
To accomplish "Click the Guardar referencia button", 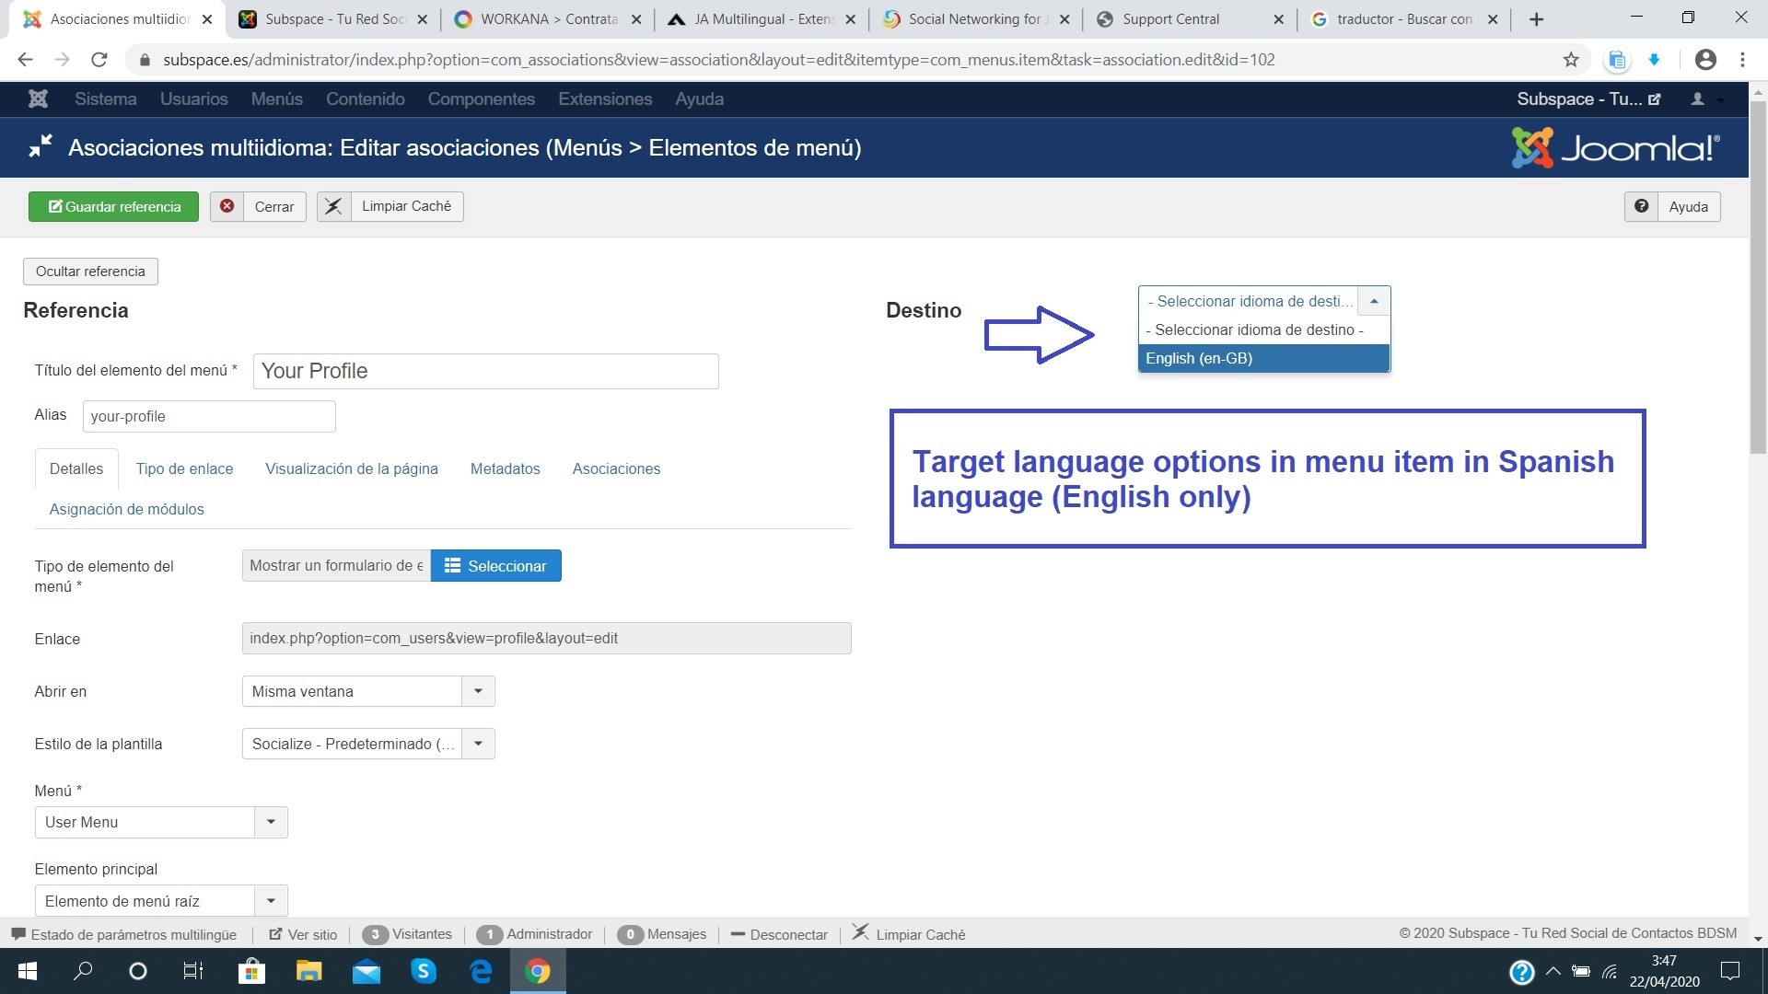I will pyautogui.click(x=113, y=206).
